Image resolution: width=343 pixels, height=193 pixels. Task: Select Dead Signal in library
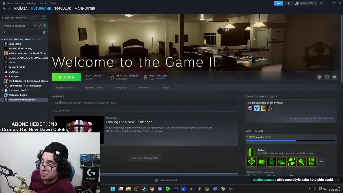tap(15, 44)
